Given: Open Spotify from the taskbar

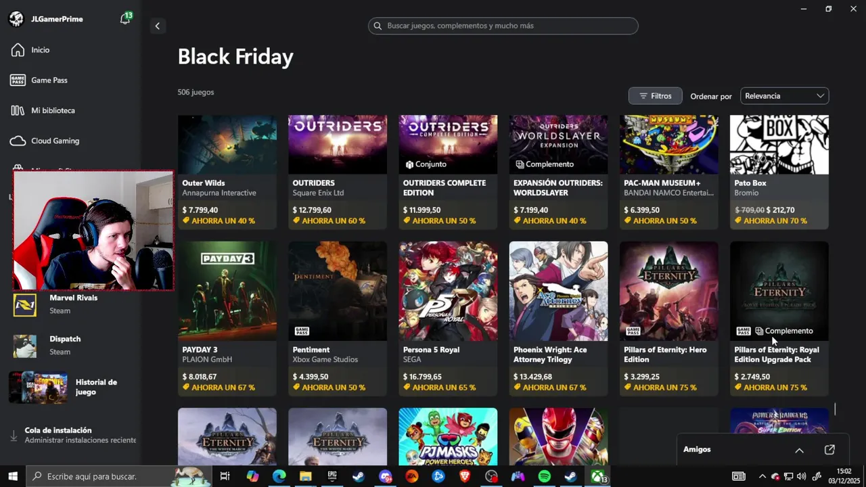Looking at the screenshot, I should tap(545, 477).
